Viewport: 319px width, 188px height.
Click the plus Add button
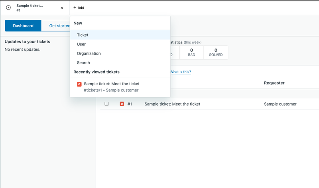(79, 8)
